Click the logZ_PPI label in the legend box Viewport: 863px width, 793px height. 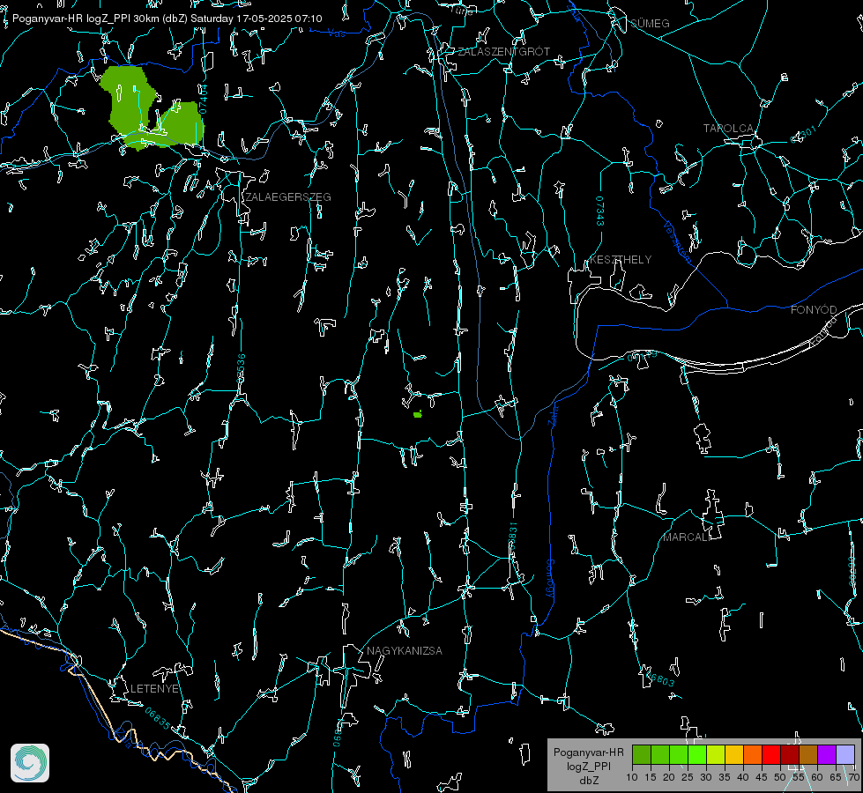click(589, 766)
